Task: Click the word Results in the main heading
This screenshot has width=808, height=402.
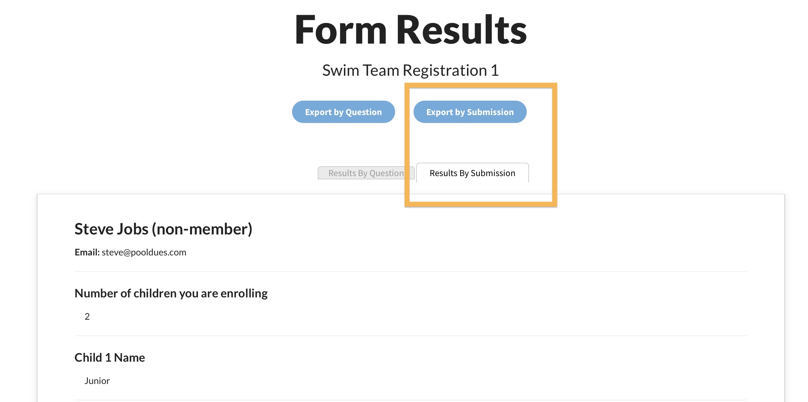Action: tap(461, 30)
